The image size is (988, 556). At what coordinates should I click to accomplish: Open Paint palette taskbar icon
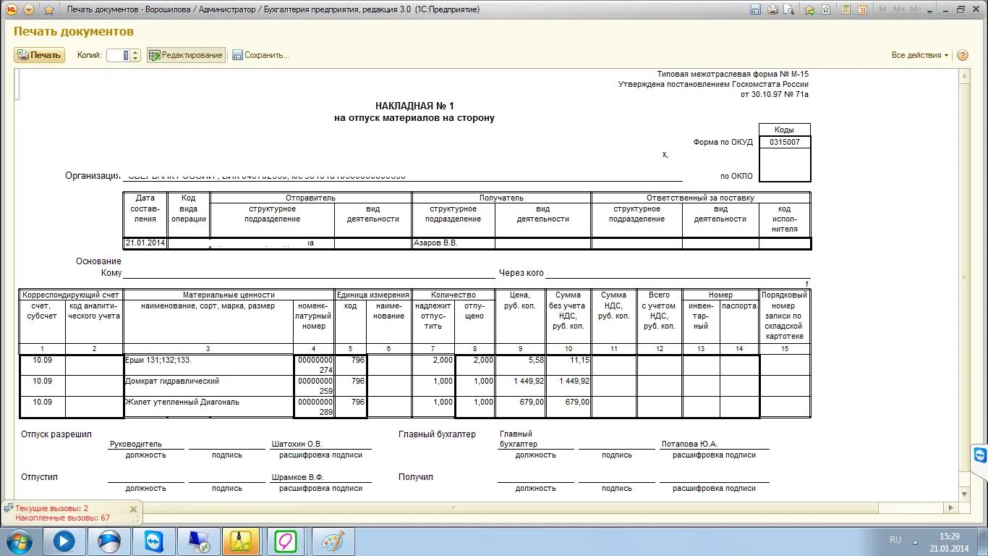tap(333, 542)
